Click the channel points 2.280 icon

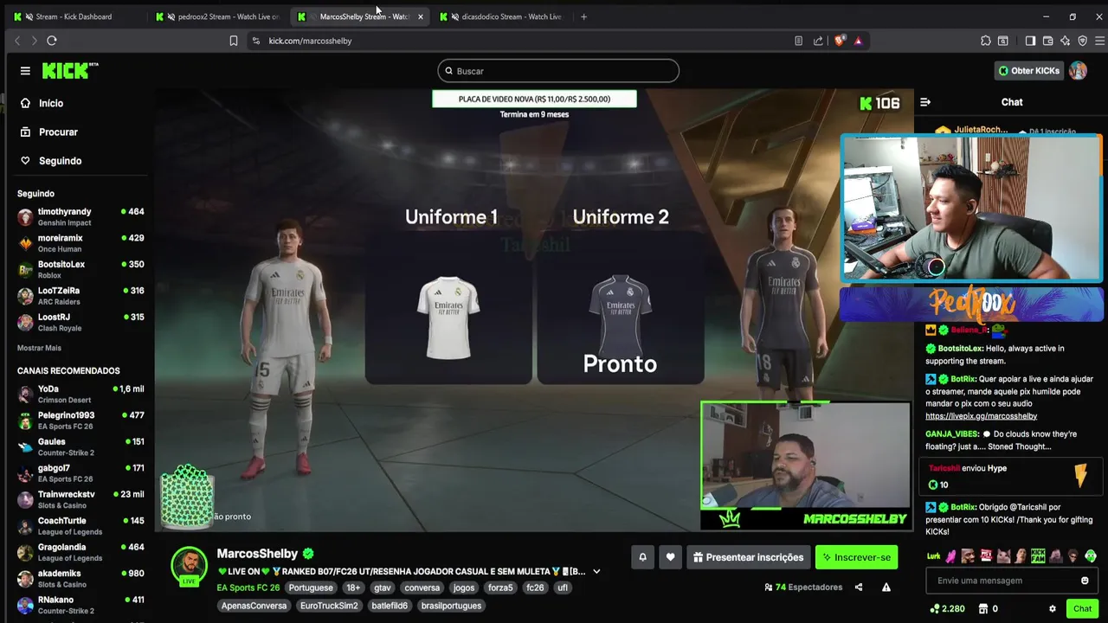coord(934,609)
